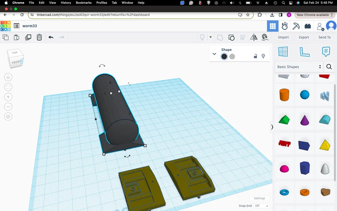
Task: Select the Ruler tool
Action: pyautogui.click(x=305, y=52)
